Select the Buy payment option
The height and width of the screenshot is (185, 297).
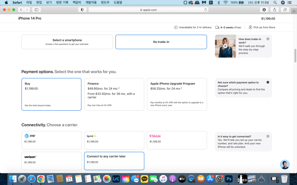pyautogui.click(x=52, y=94)
